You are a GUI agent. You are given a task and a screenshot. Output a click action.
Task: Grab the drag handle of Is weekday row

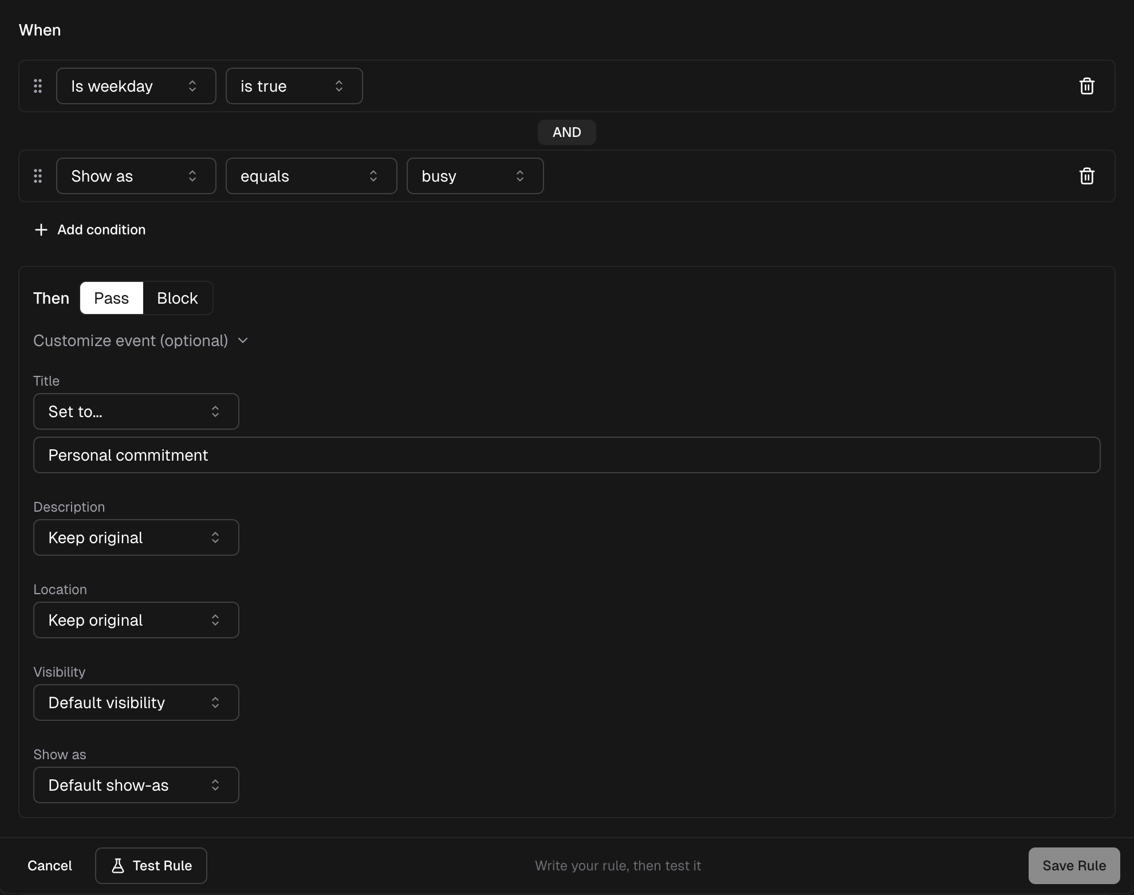click(x=38, y=86)
